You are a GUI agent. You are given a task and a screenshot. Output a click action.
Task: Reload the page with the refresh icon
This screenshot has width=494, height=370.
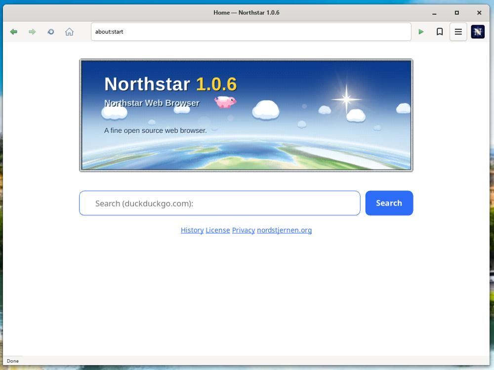pos(51,32)
